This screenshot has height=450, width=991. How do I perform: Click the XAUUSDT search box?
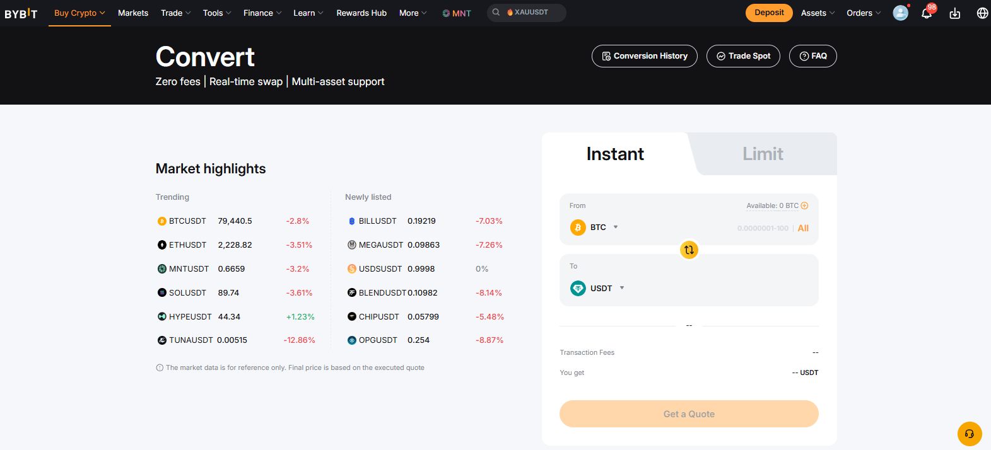click(x=527, y=13)
